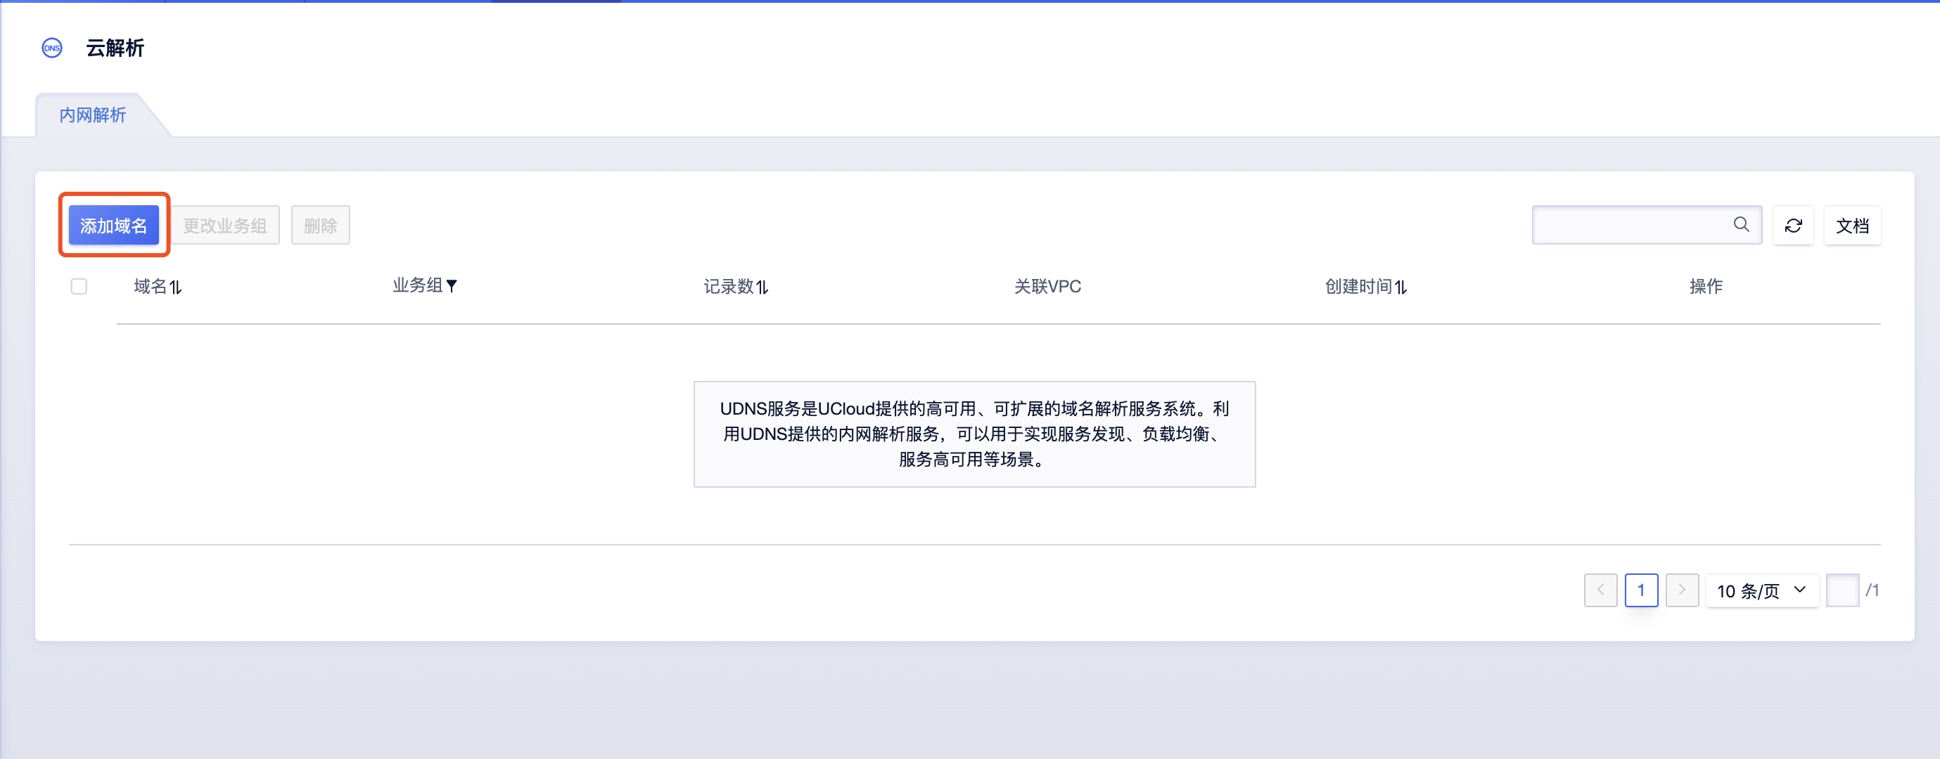Click the 删除 button
The height and width of the screenshot is (759, 1940).
(320, 225)
